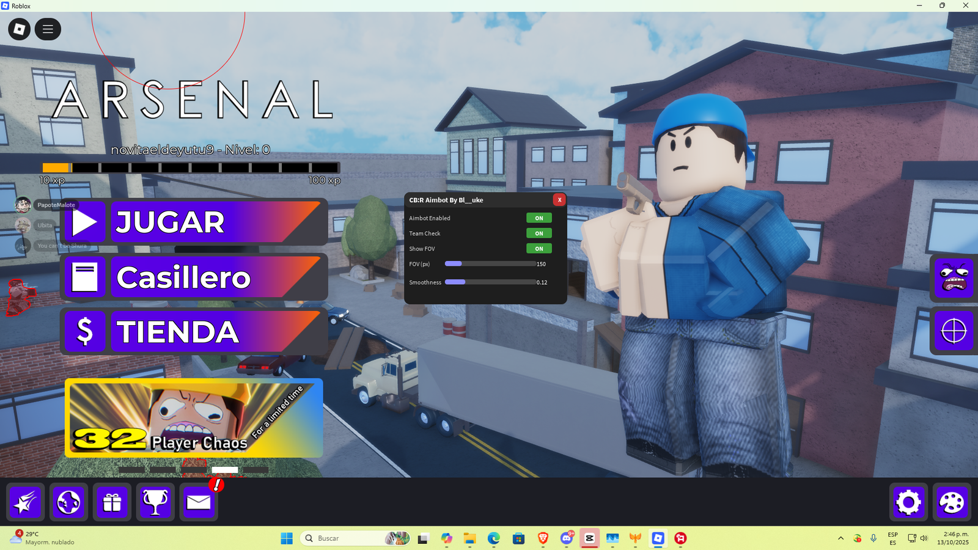Open the TIENDA shop menu
This screenshot has width=978, height=550.
coord(194,332)
